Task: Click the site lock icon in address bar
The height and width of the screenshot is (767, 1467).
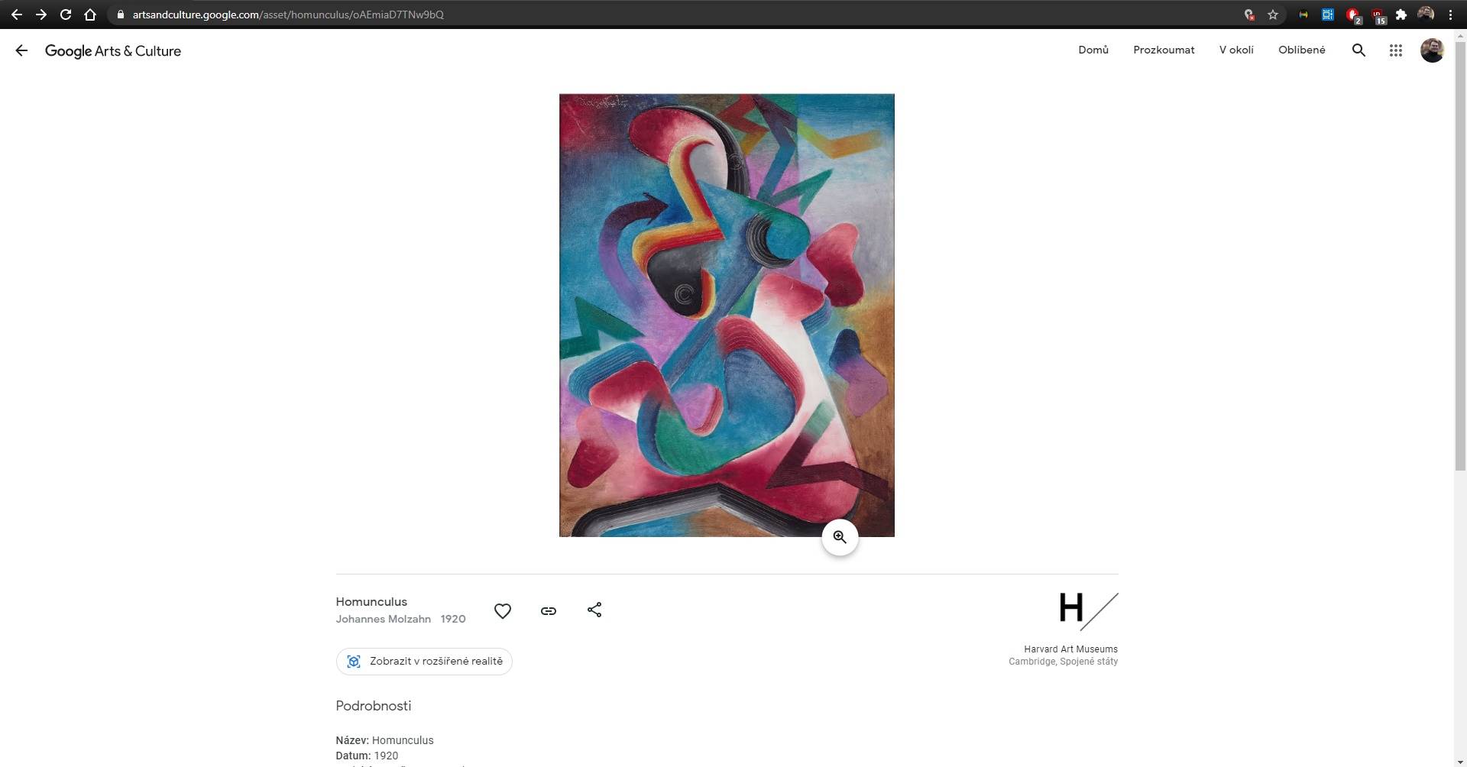Action: click(121, 15)
